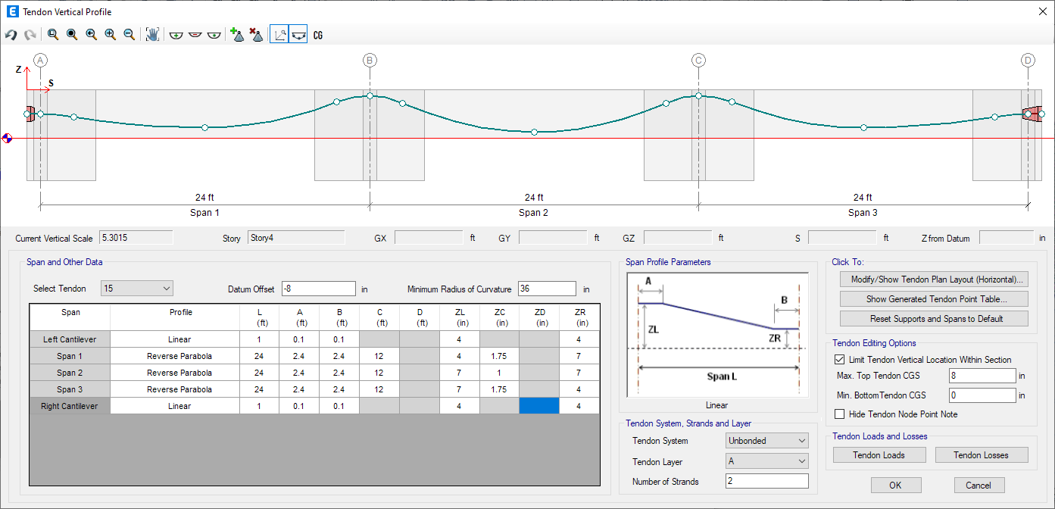The image size is (1055, 509).
Task: Click the delete support icon with red X
Action: tap(256, 35)
